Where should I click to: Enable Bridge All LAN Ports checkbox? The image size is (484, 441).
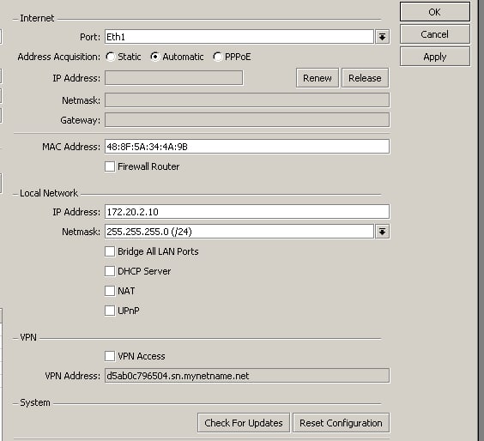110,251
